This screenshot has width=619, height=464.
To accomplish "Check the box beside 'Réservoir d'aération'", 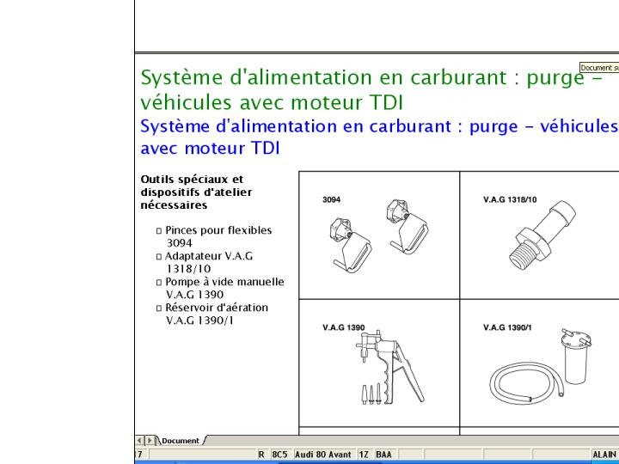I will (159, 308).
